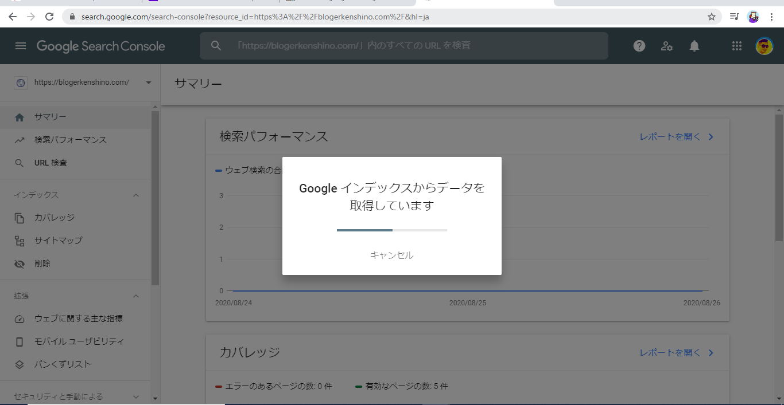Click the カバレッジ card title
This screenshot has width=784, height=405.
[250, 353]
